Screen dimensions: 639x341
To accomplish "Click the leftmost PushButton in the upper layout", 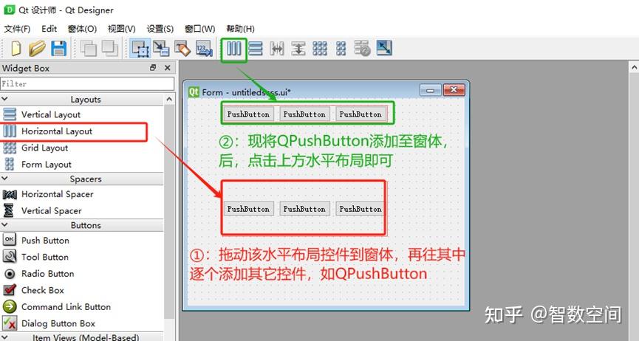I will pyautogui.click(x=249, y=114).
